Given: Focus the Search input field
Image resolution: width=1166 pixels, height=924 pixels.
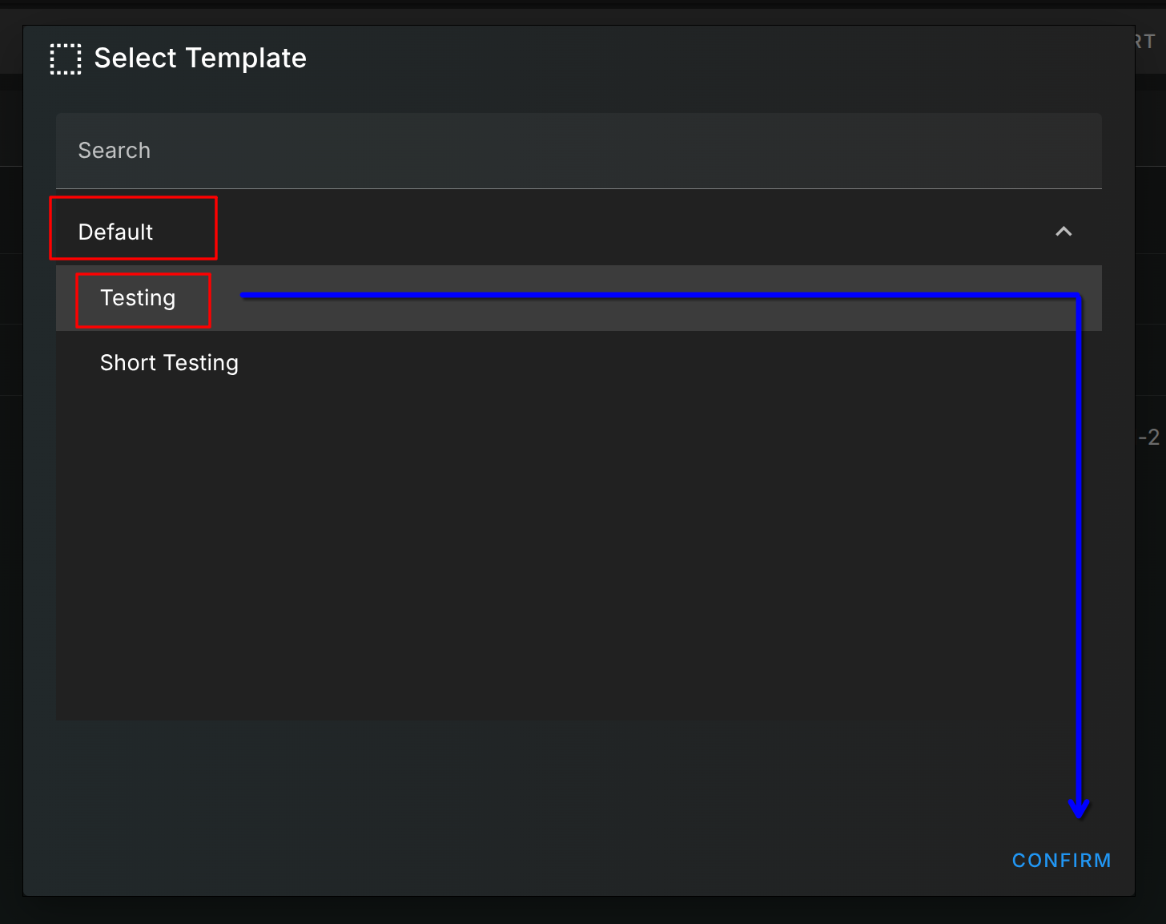Looking at the screenshot, I should click(x=578, y=151).
